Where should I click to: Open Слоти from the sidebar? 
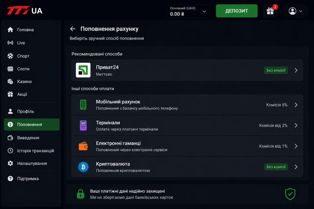[23, 69]
